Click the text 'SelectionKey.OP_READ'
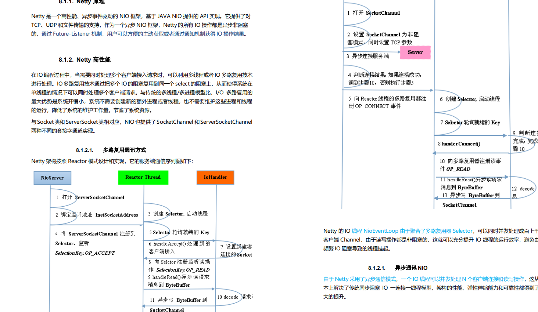 tap(183, 270)
